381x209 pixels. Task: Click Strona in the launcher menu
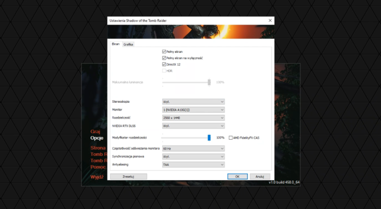pos(98,148)
